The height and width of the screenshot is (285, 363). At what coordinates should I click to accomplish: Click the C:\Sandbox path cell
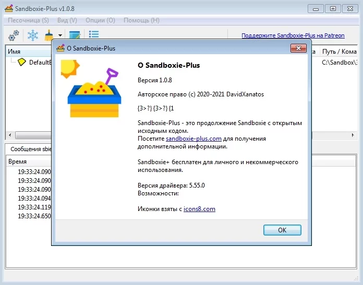point(339,62)
